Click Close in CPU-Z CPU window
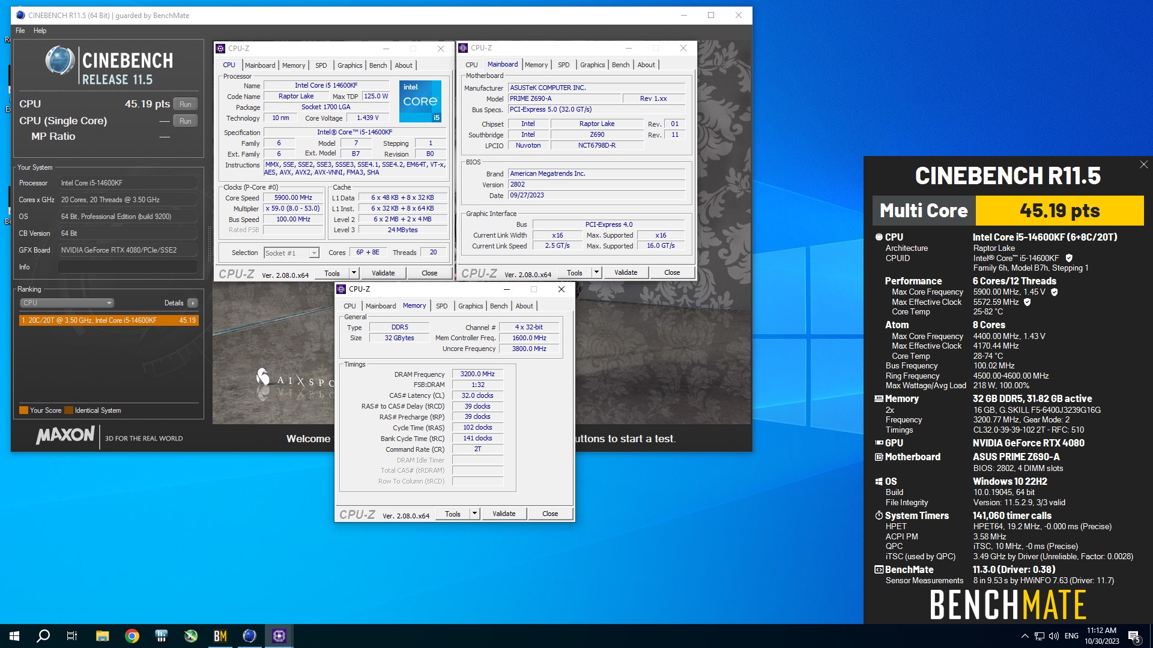Image resolution: width=1153 pixels, height=648 pixels. (429, 273)
